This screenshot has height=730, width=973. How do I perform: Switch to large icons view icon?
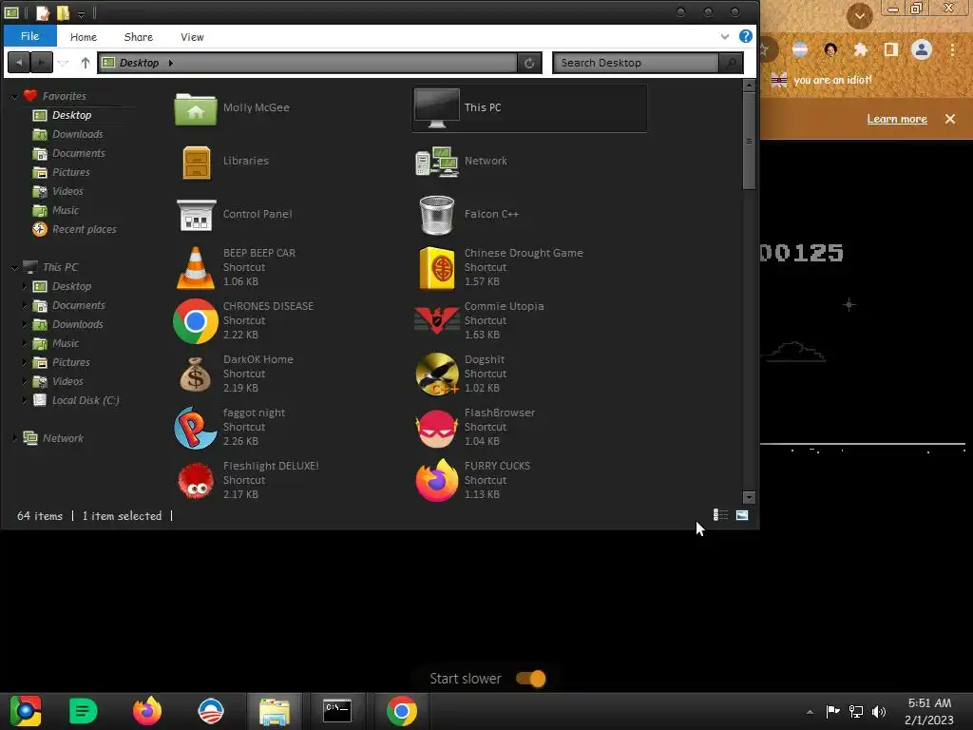point(742,515)
